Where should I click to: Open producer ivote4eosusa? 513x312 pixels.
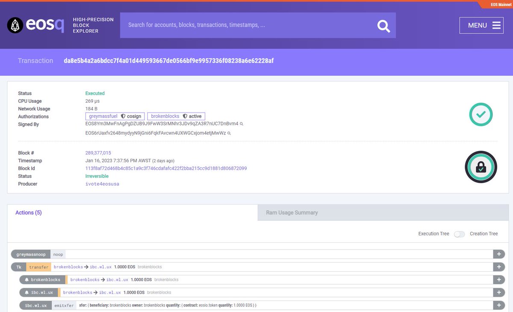click(x=102, y=184)
